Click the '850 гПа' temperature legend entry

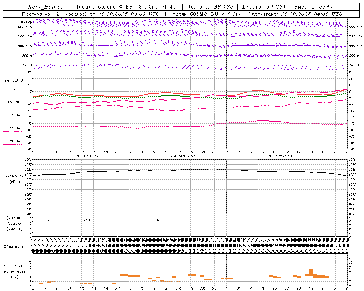[13, 115]
